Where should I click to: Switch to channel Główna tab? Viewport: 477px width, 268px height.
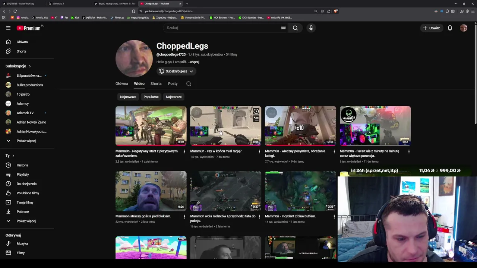pos(122,84)
